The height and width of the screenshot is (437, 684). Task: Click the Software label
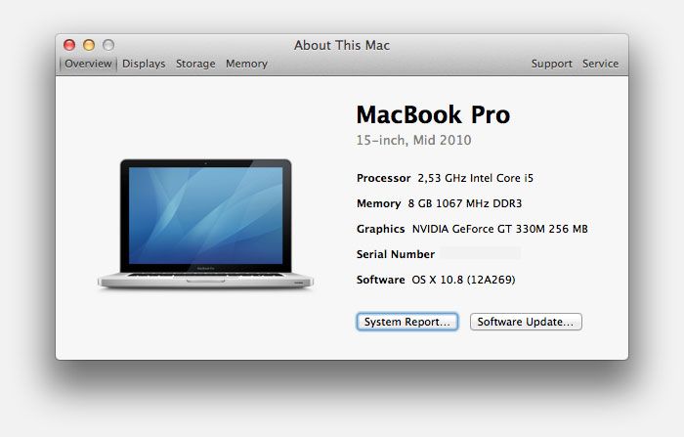380,280
